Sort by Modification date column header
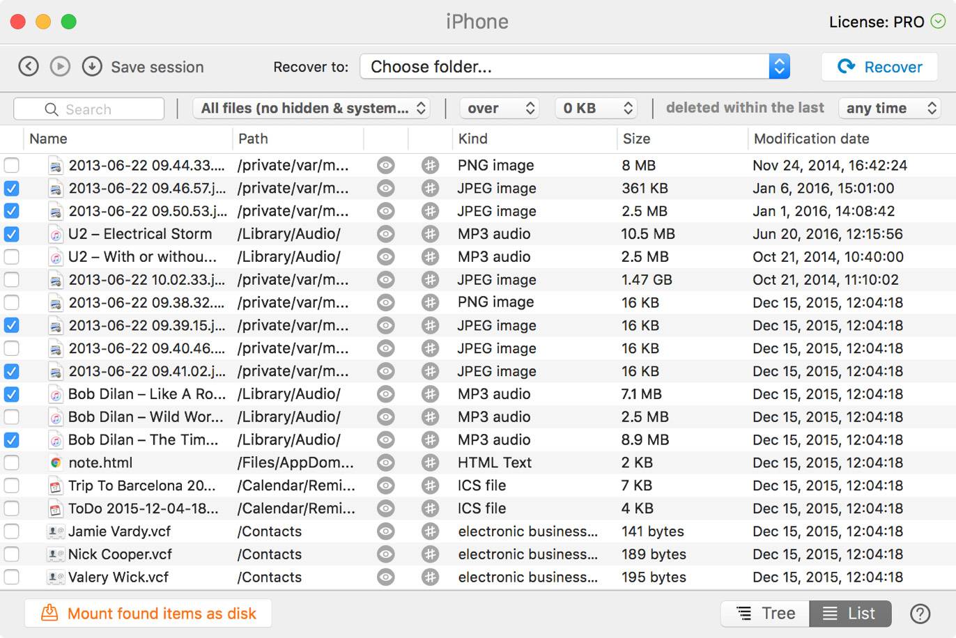This screenshot has height=638, width=956. pos(851,139)
